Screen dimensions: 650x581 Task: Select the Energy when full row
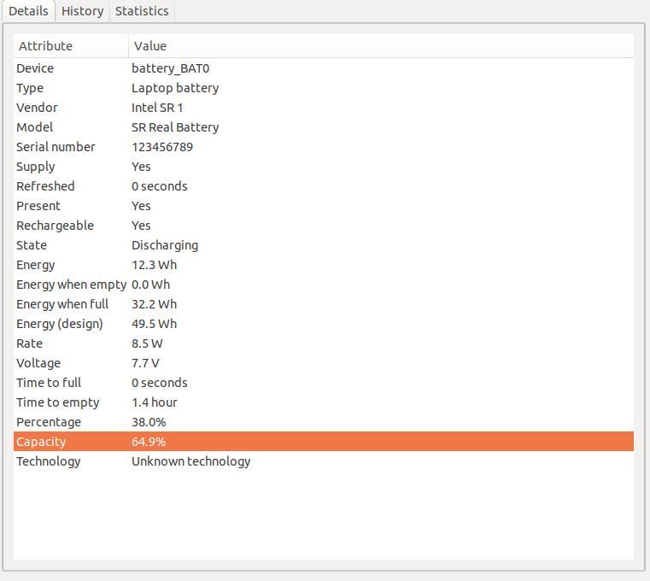pyautogui.click(x=324, y=304)
